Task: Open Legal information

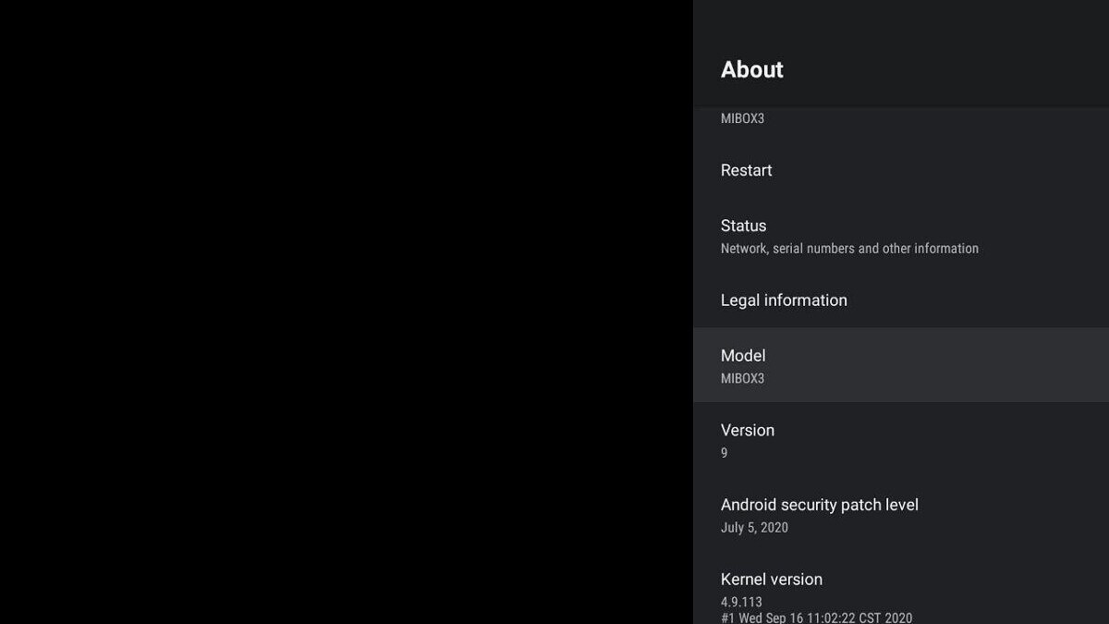Action: coord(784,300)
